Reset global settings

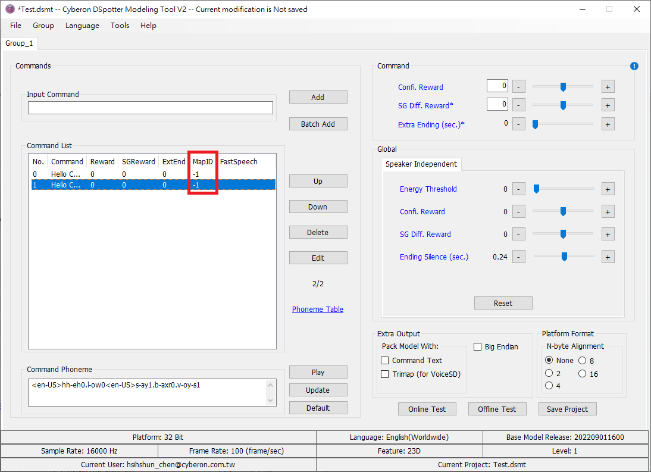click(503, 303)
